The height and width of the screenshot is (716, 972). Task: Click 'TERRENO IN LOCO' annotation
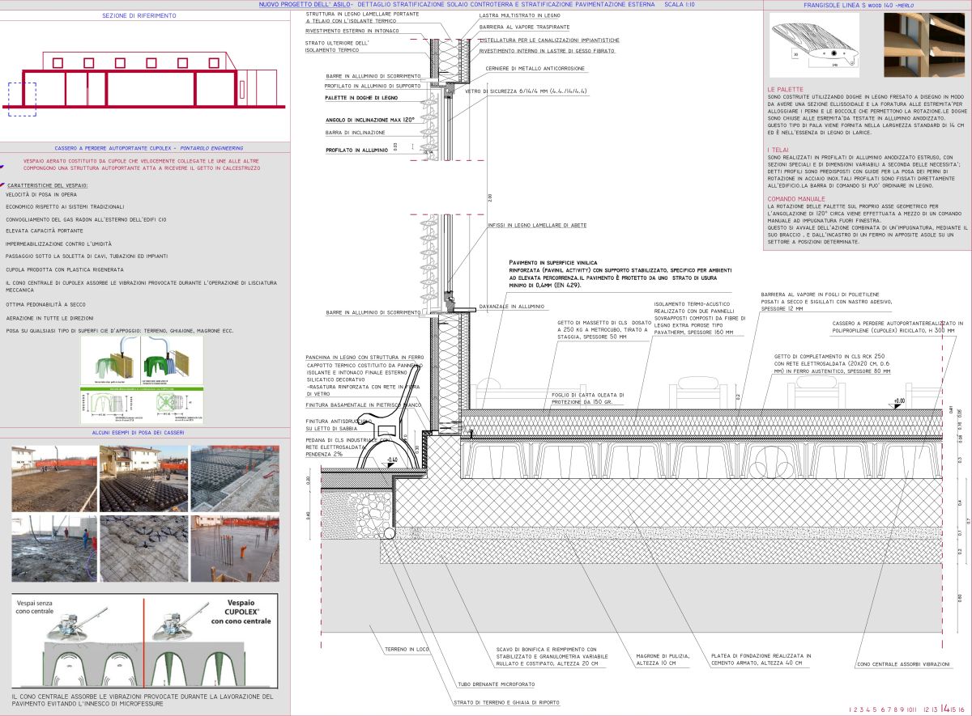(x=407, y=650)
